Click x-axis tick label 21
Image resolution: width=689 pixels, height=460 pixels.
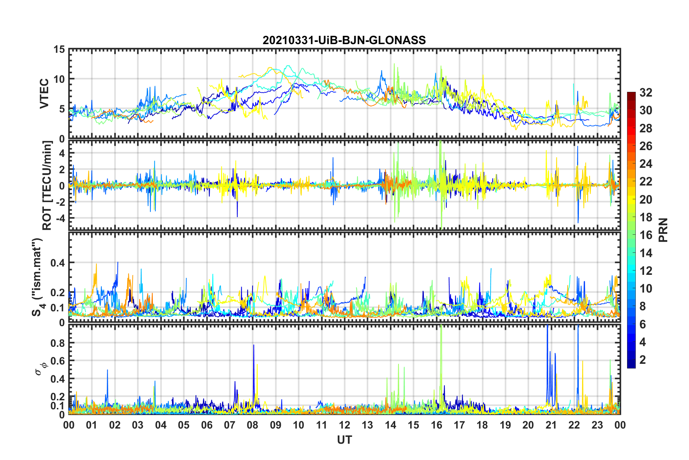click(551, 425)
